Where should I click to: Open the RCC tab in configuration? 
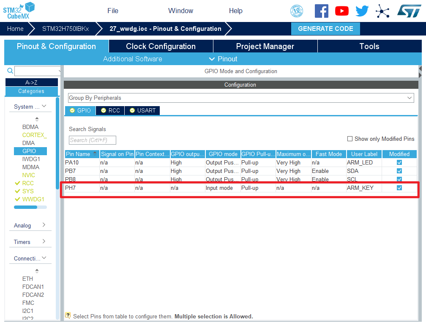(x=110, y=110)
